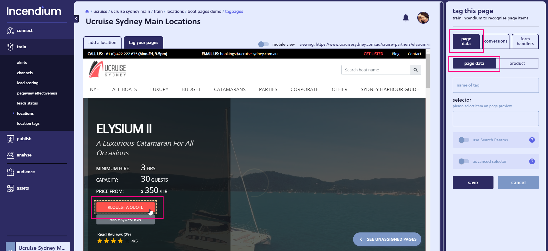The height and width of the screenshot is (251, 548).
Task: Click SEE UNASSIGNED PAGES button
Action: pyautogui.click(x=387, y=239)
